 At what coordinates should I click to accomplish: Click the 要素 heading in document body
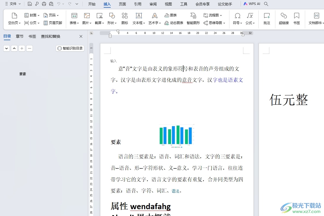point(116,142)
